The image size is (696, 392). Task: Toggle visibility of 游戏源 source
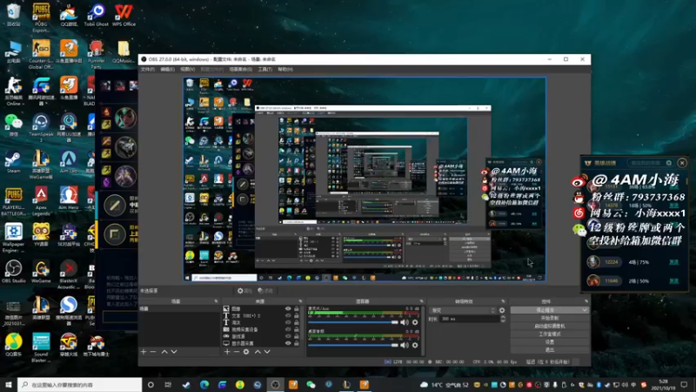pyautogui.click(x=288, y=336)
